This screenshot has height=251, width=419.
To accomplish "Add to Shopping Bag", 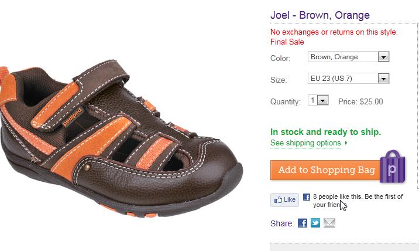I will (327, 170).
